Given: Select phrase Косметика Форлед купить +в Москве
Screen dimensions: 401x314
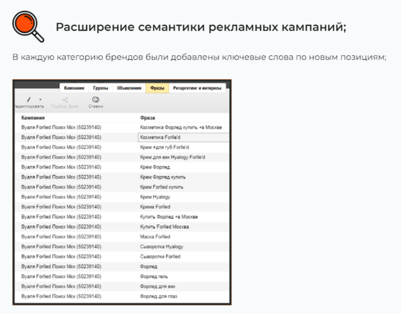Looking at the screenshot, I should (181, 127).
